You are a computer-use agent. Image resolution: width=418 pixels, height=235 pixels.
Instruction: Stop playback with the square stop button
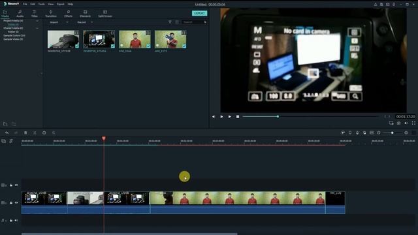click(238, 117)
